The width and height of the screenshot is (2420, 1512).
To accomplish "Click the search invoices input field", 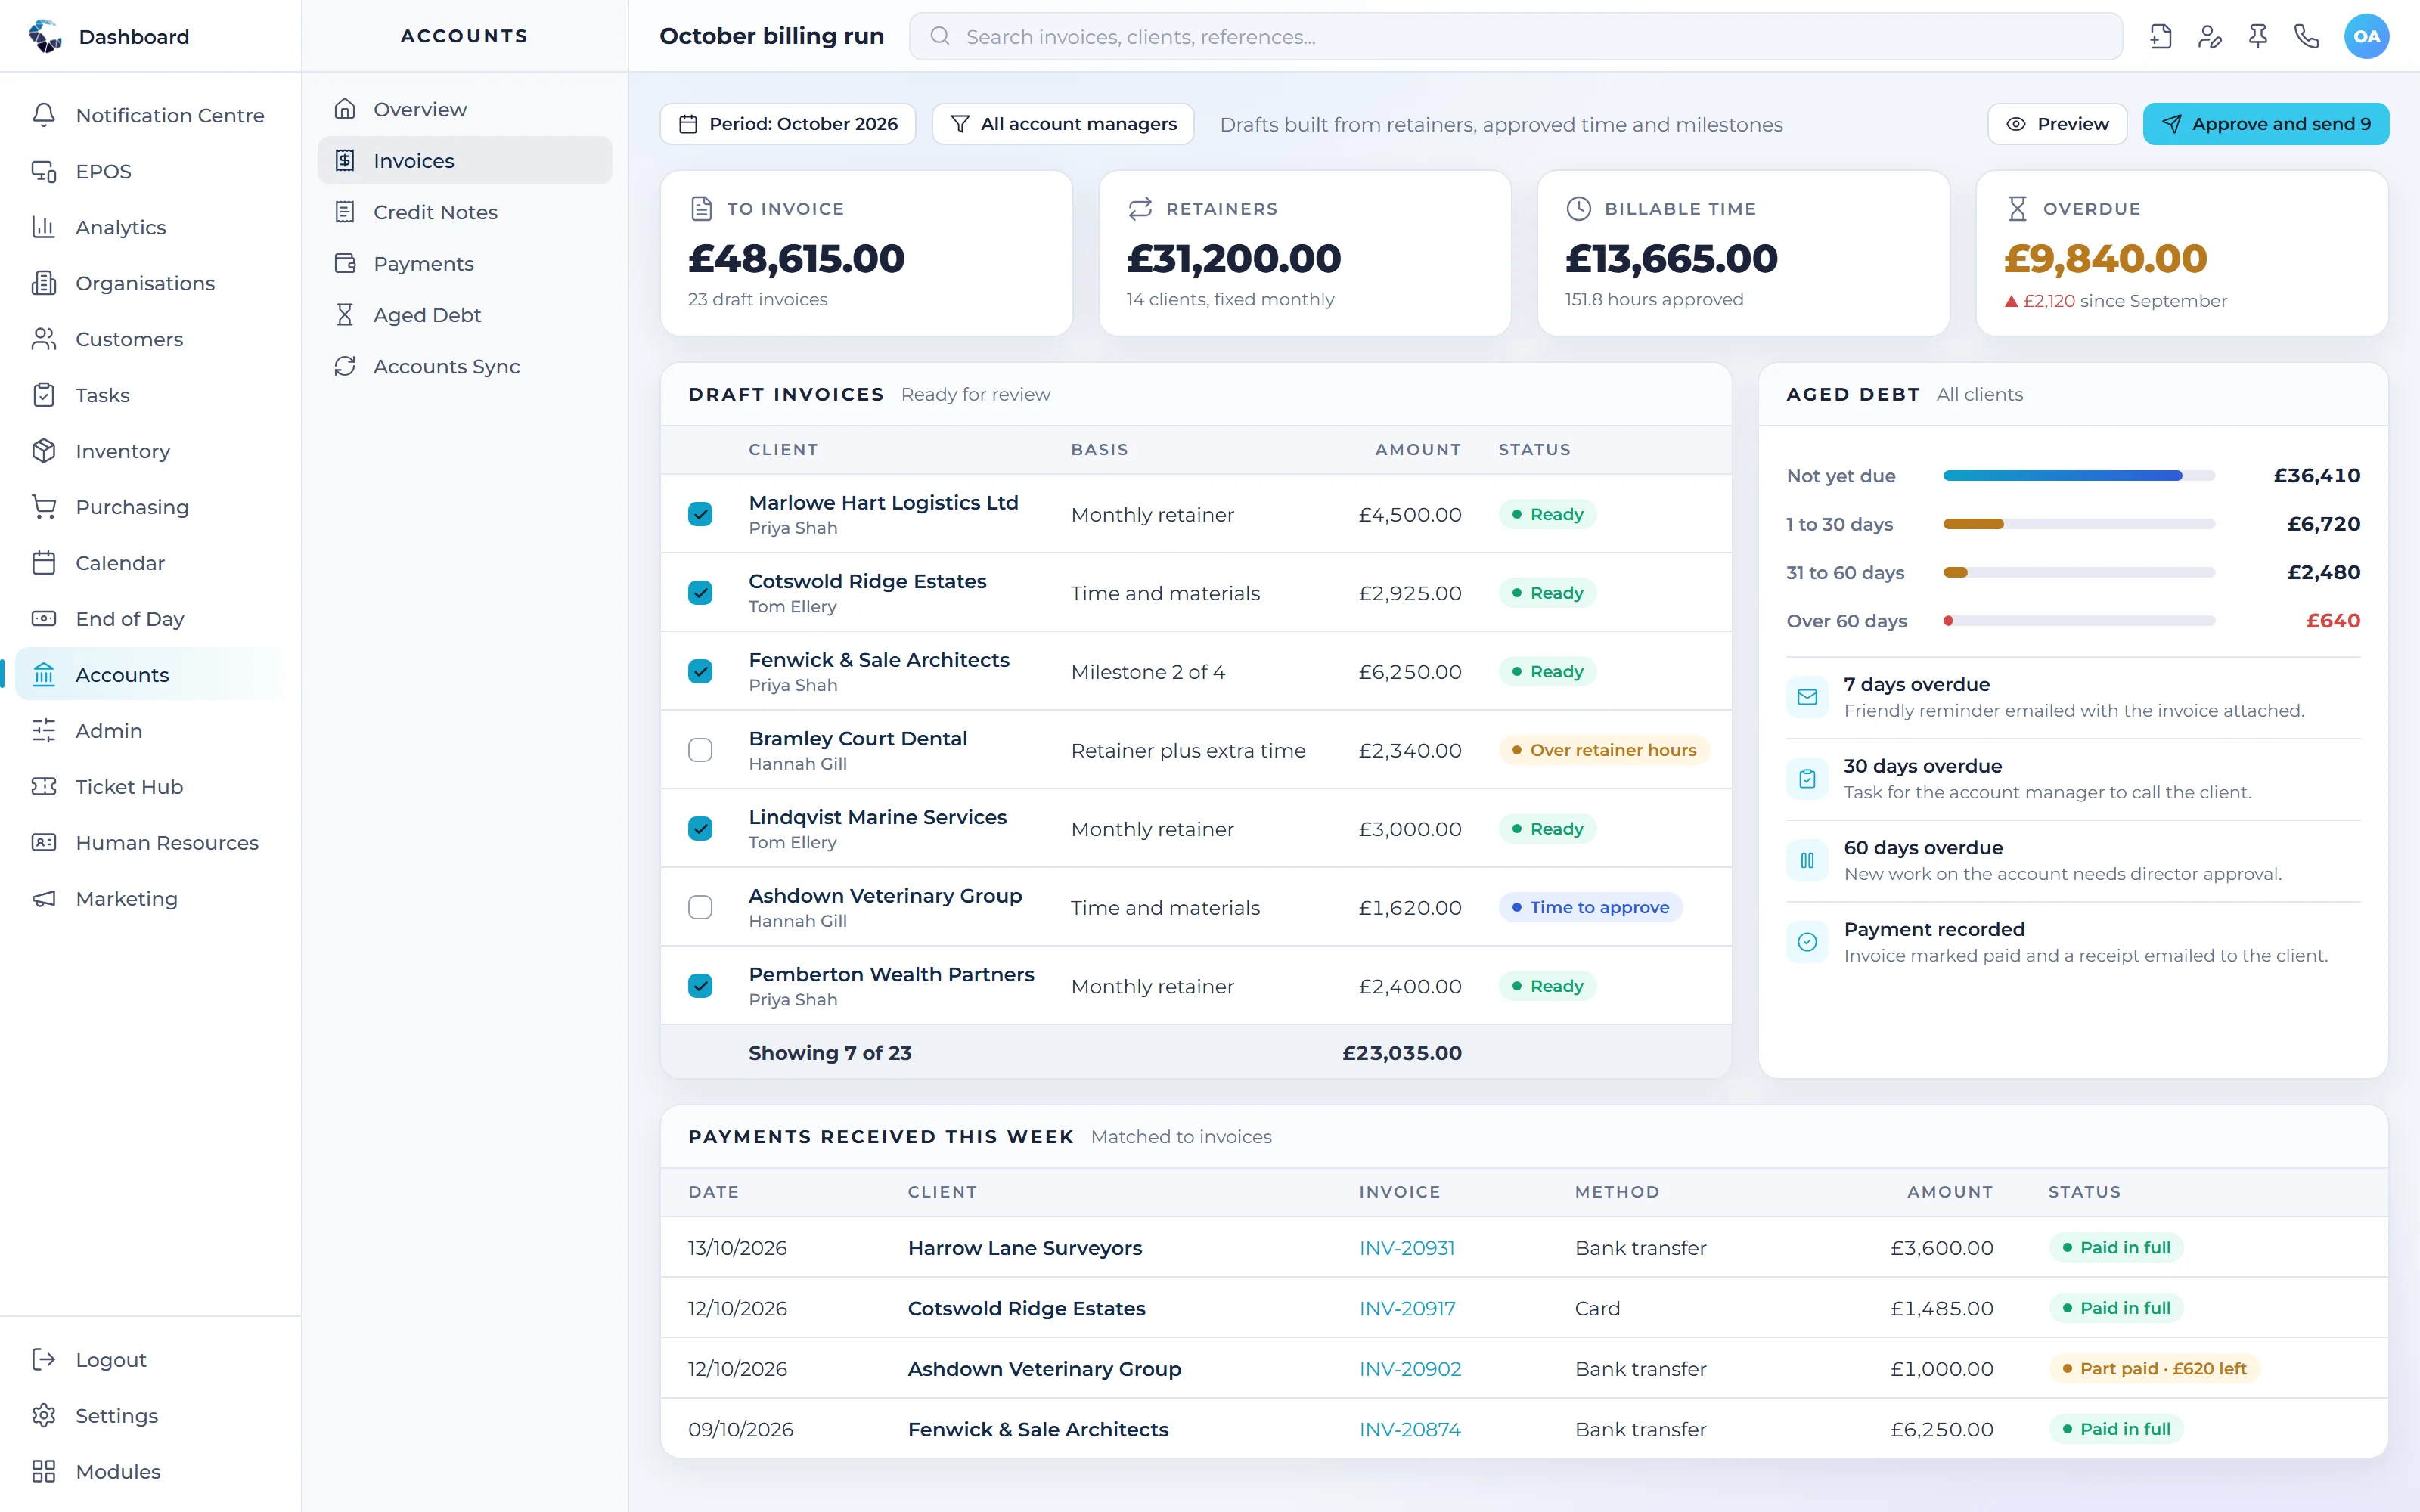I will tap(1515, 37).
